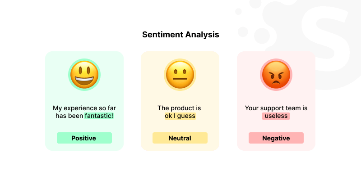Screen dimensions: 361x180
Task: Click the highlighted word fantastic!
Action: 99,116
